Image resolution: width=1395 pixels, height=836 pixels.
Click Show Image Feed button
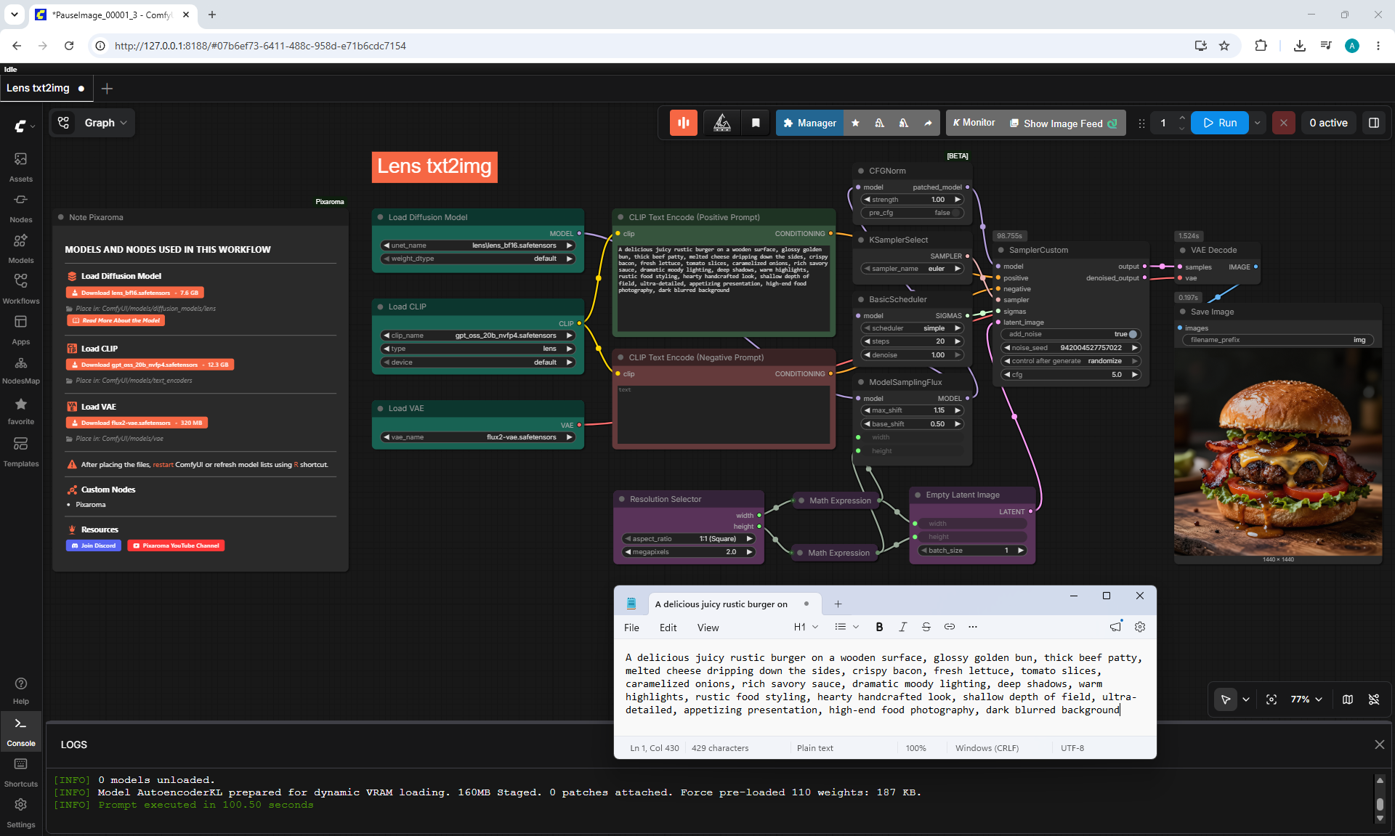pyautogui.click(x=1064, y=123)
